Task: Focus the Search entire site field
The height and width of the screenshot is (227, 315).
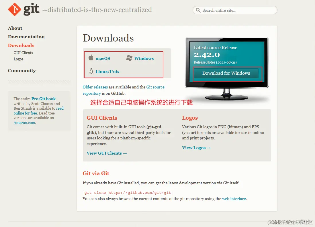Action: [x=235, y=10]
